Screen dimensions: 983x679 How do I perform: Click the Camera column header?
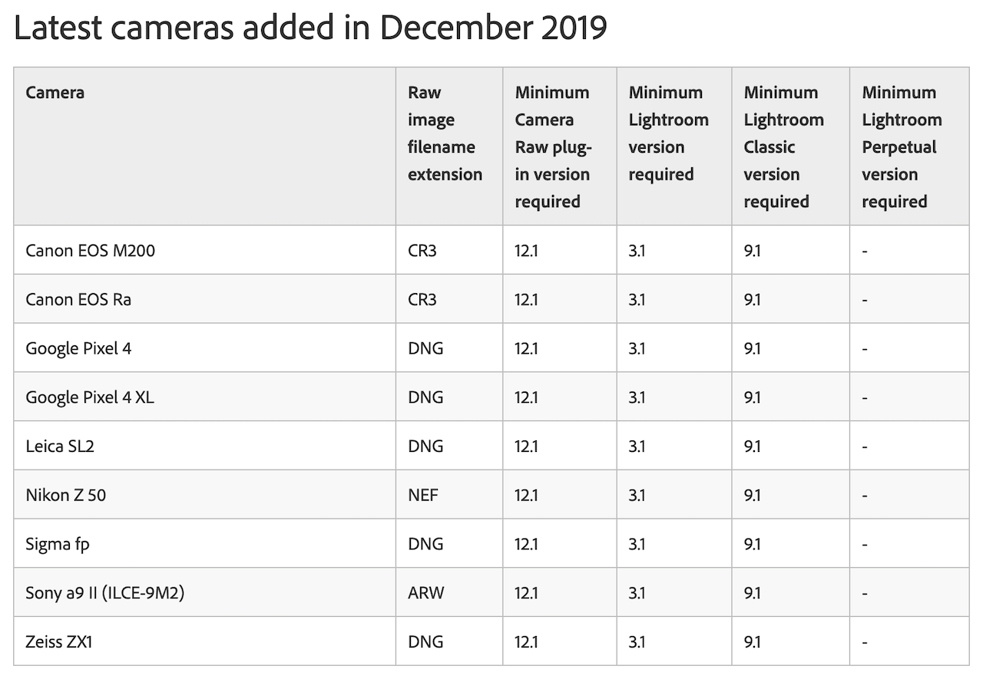[55, 93]
